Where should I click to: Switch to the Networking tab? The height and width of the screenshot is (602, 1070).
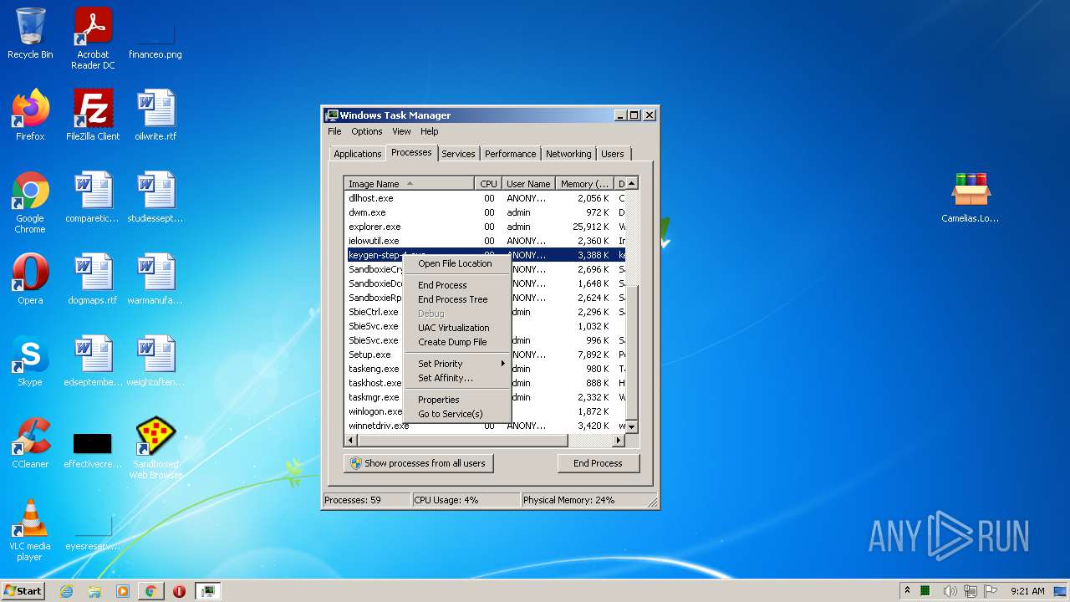[568, 154]
